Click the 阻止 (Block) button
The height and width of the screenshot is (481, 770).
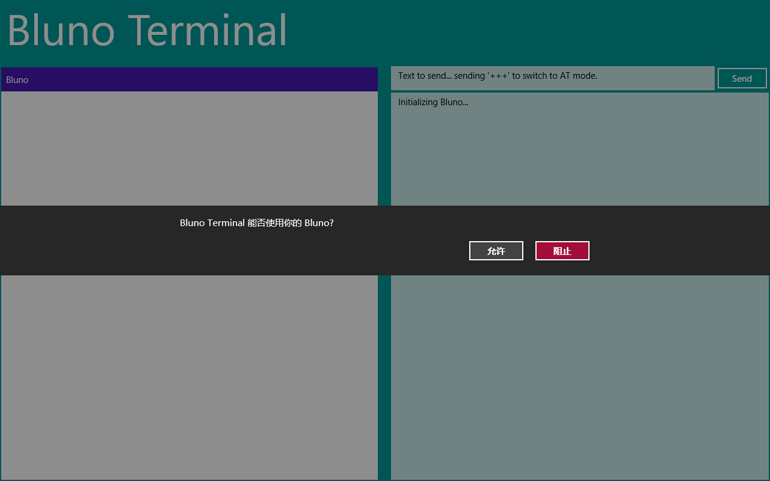(x=562, y=251)
